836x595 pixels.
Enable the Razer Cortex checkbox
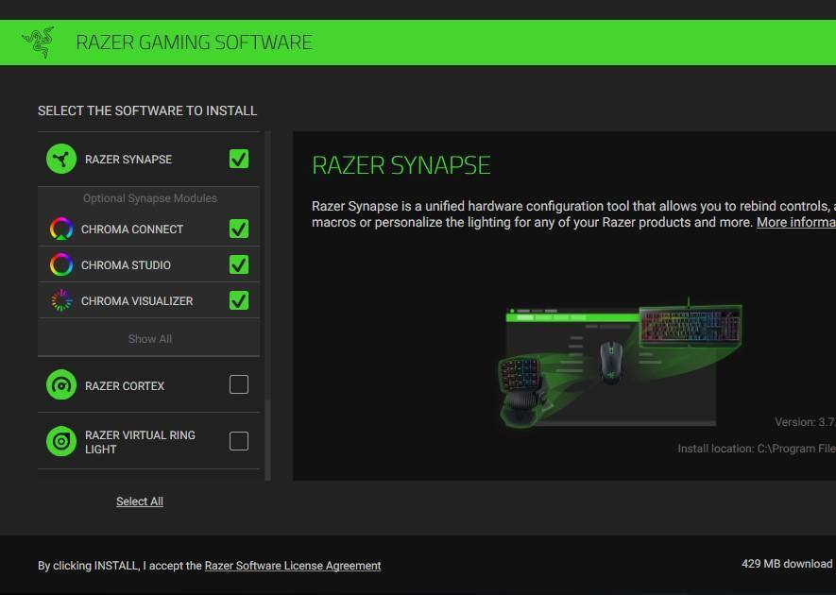239,384
